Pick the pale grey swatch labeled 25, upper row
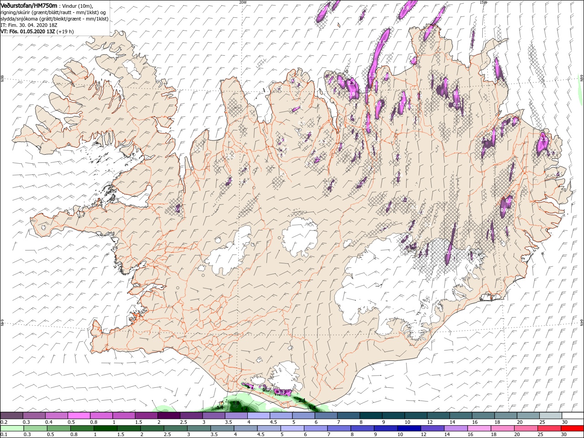Screen dimensions: 584x438 click(550, 415)
